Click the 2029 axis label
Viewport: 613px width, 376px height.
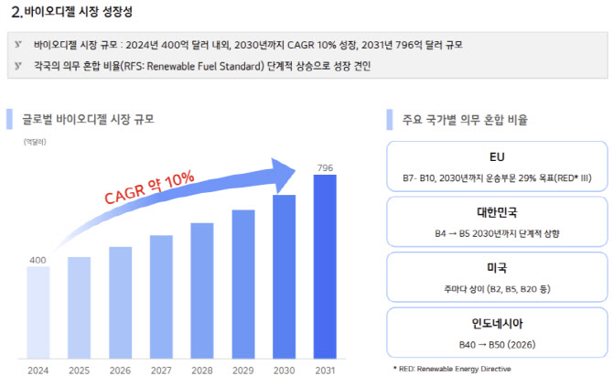coord(242,371)
